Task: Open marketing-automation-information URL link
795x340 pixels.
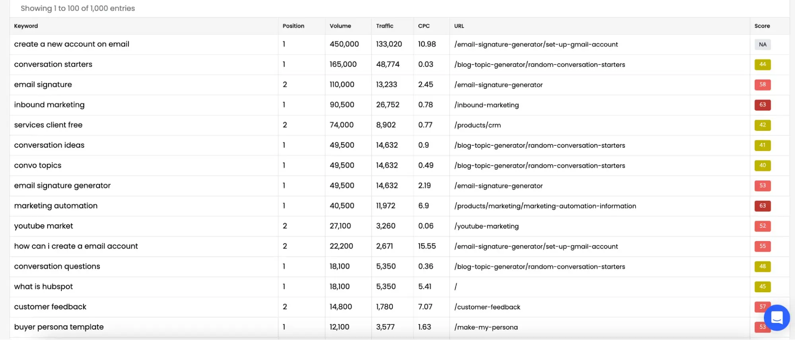Action: click(545, 206)
